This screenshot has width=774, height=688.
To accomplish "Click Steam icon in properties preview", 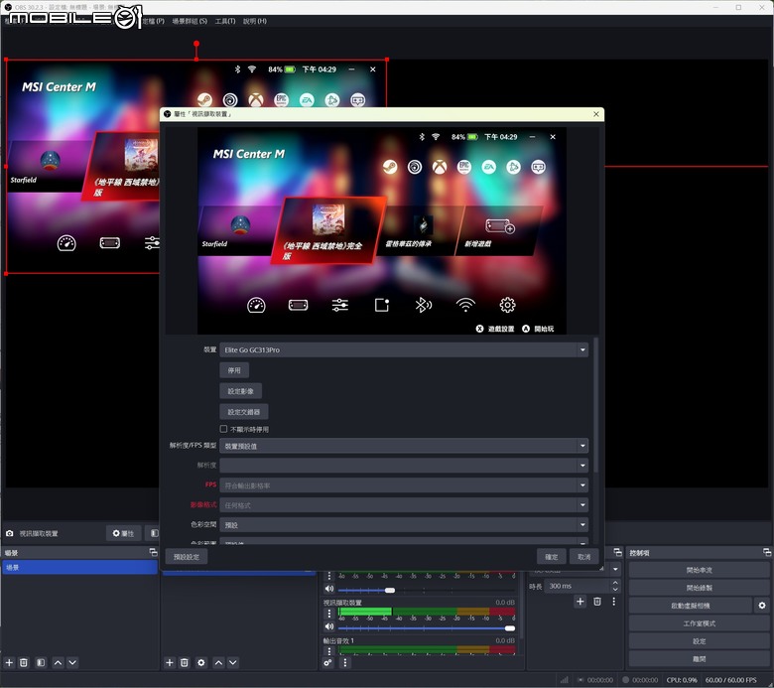I will pyautogui.click(x=390, y=167).
